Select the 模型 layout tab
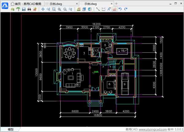Viewport: 184px width, 132px height. tap(10, 130)
